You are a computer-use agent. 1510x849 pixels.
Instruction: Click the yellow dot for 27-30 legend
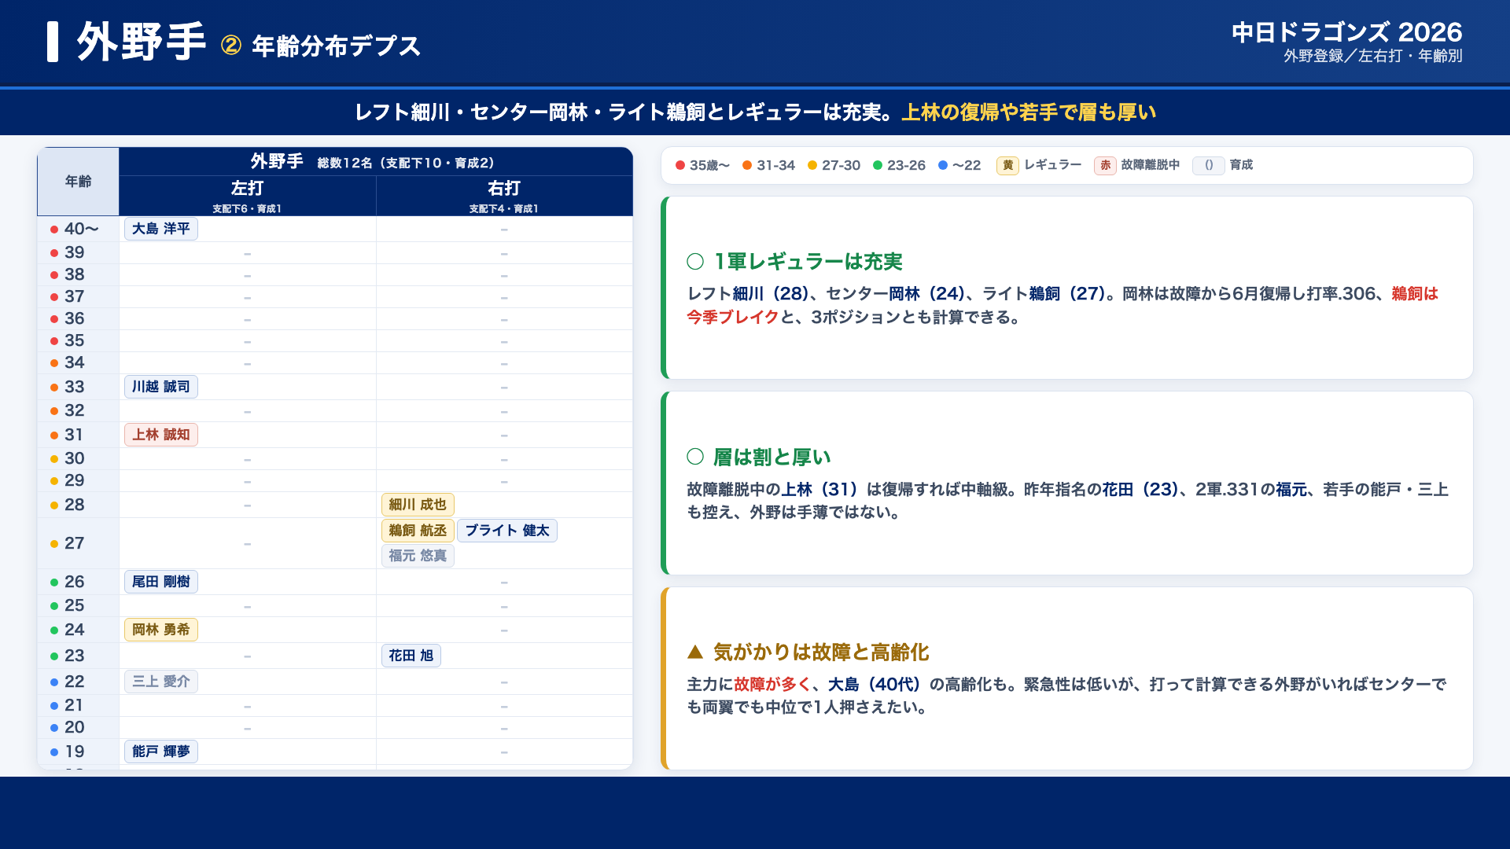(x=812, y=165)
